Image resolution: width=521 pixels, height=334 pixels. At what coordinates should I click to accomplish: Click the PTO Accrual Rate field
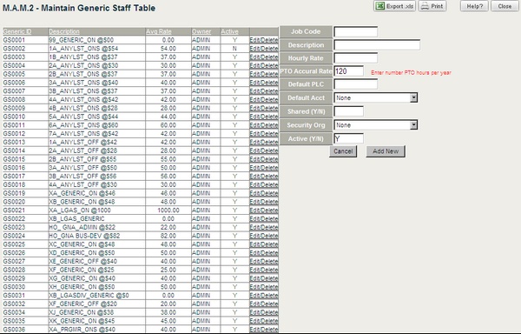tap(348, 70)
